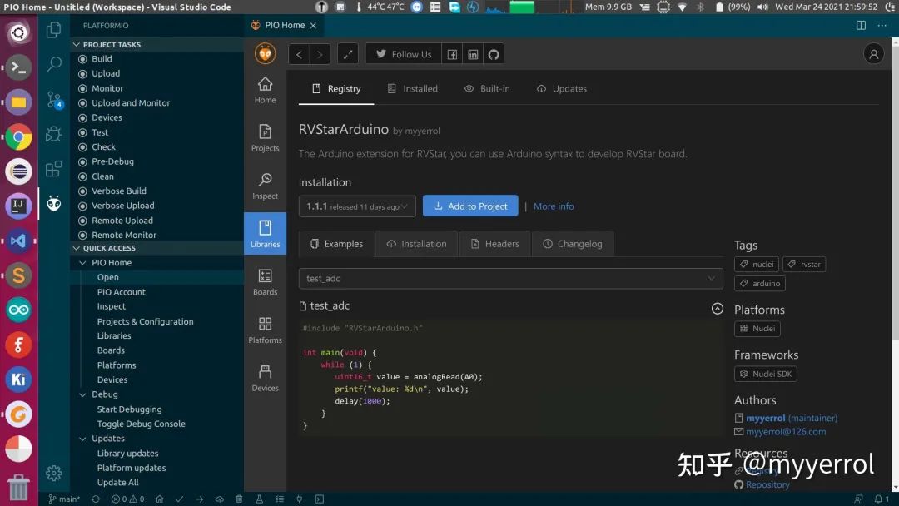
Task: Click PlatformIO Clean trash icon in status bar
Action: (239, 499)
